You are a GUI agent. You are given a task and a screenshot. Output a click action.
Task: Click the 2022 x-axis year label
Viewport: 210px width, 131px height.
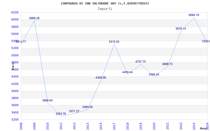click(x=181, y=126)
